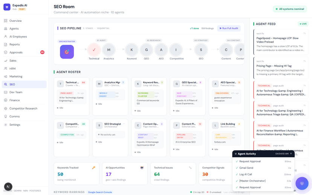
Task: Select the GEO G pipeline node
Action: coord(146,50)
